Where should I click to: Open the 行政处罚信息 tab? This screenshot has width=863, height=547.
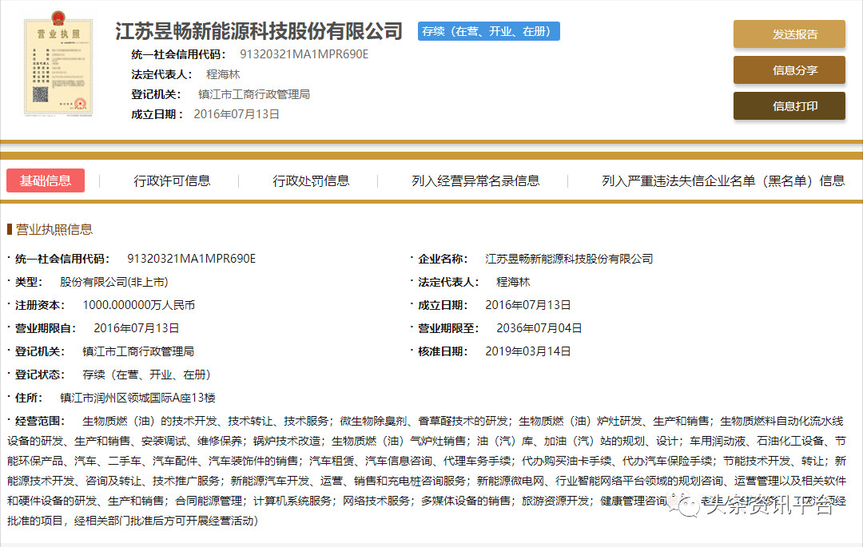[311, 180]
